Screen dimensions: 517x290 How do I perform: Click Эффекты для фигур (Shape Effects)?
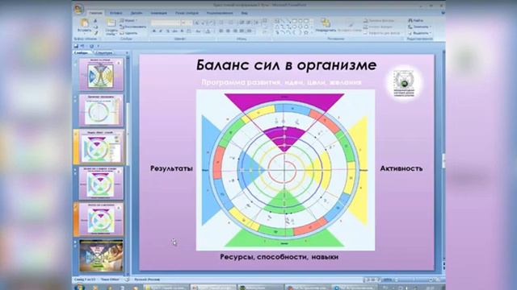381,33
